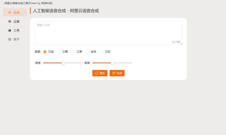This screenshot has height=135, width=226.
Task: Open the 工具 sidebar item
Action: [x=15, y=30]
